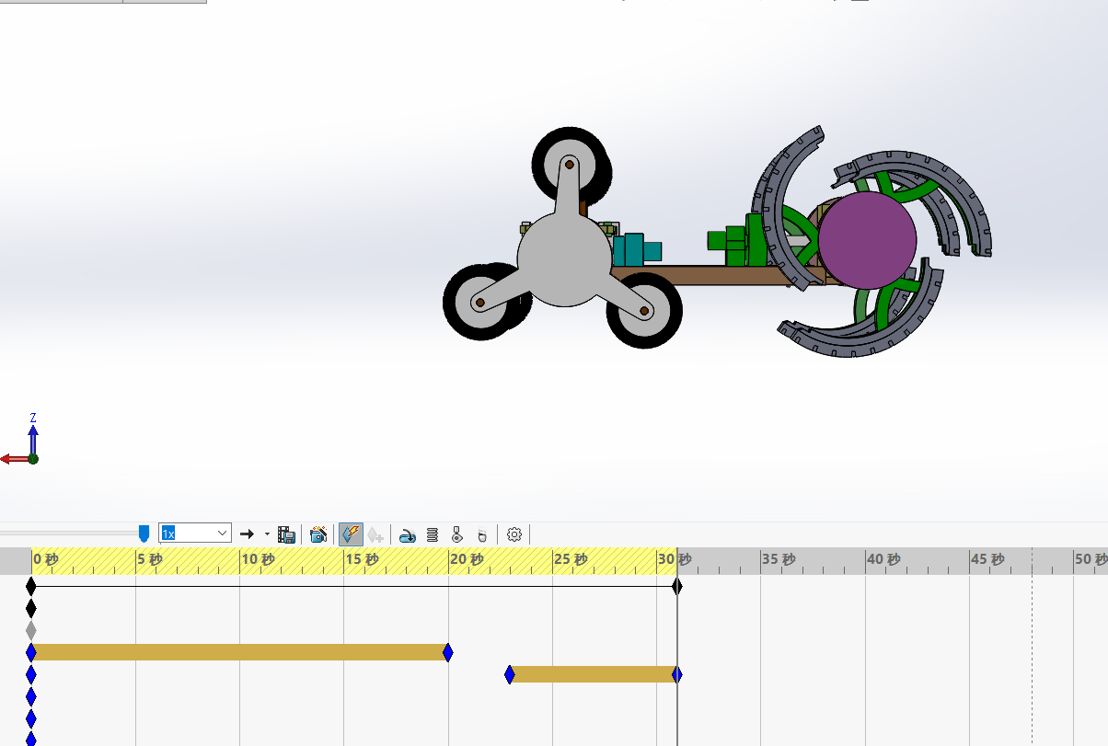The height and width of the screenshot is (746, 1108).
Task: Click the Gravity icon
Action: pyautogui.click(x=481, y=534)
